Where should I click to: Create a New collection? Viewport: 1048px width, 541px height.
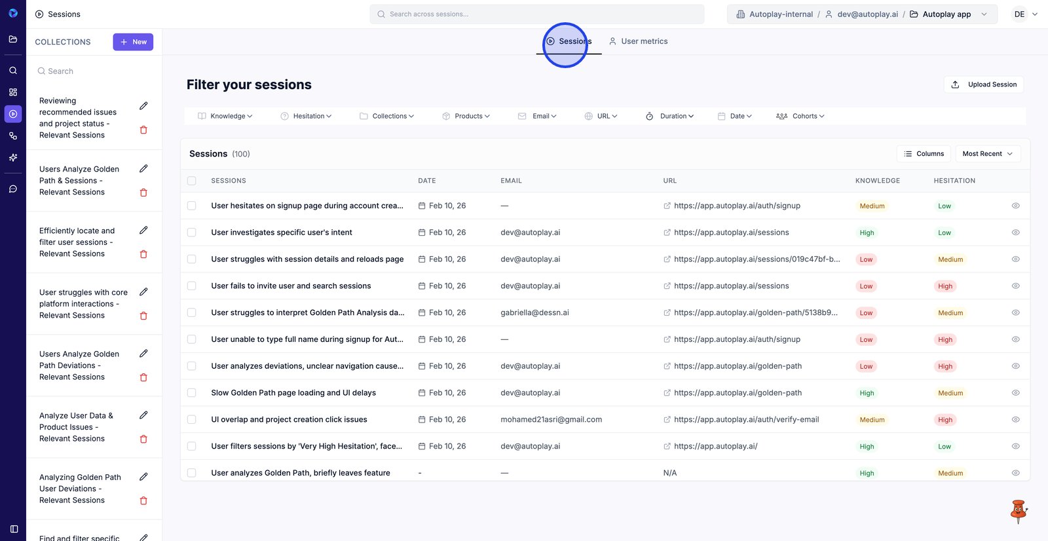click(133, 42)
